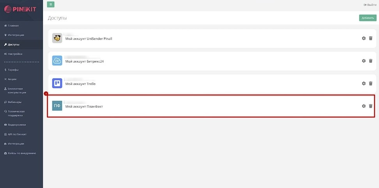Open settings gear for ПланФакт account
The width and height of the screenshot is (379, 188).
coord(364,106)
